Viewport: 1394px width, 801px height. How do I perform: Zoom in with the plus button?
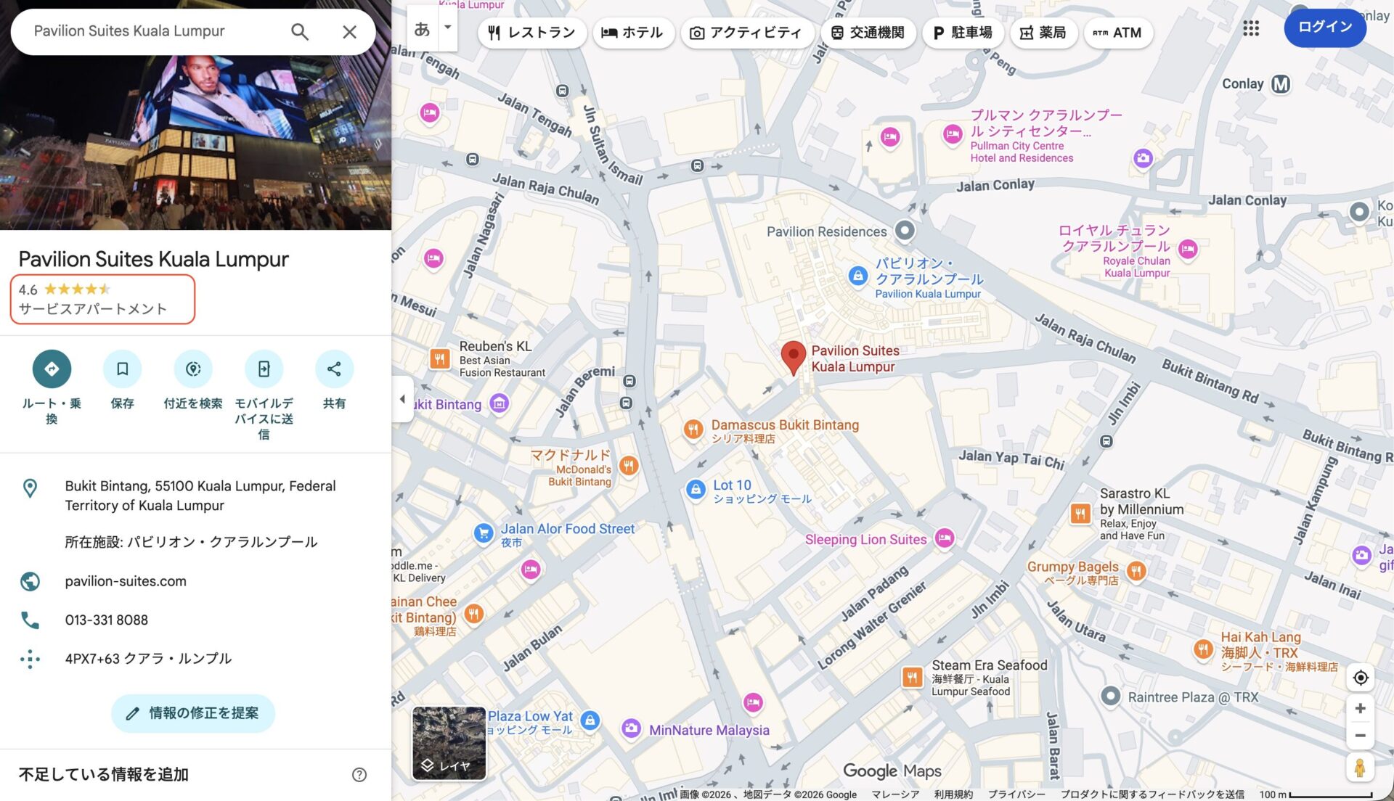point(1360,708)
